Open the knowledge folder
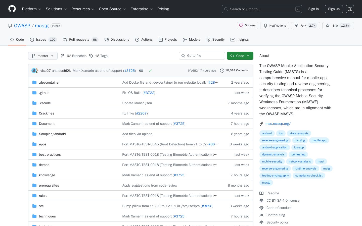Screen dimensions: 362x226 47,175
